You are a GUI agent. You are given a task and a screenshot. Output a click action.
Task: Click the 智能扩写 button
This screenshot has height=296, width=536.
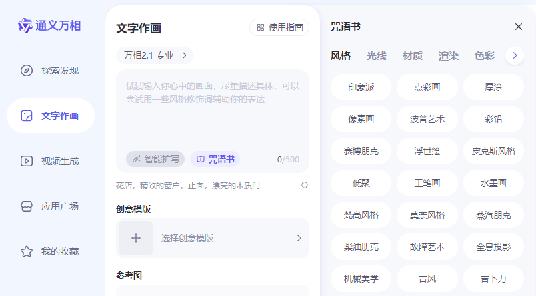coord(155,159)
